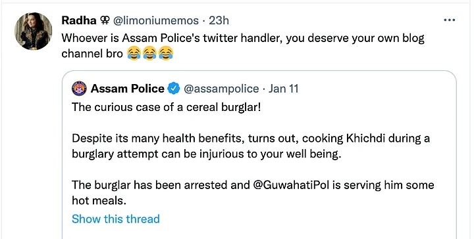Click the Khichdi sentence in quoted tweet
The height and width of the screenshot is (239, 474).
(x=251, y=146)
